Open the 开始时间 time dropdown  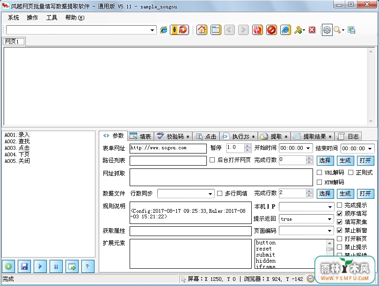tap(308, 148)
